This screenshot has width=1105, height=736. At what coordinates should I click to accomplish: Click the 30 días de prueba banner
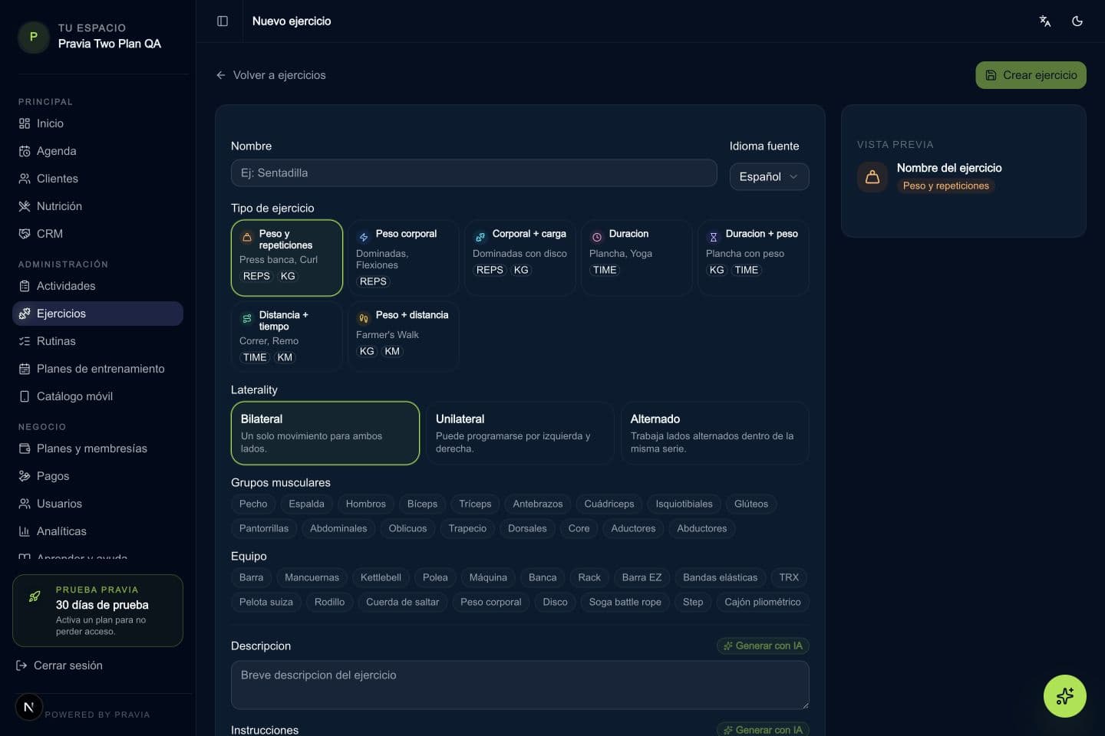coord(98,610)
